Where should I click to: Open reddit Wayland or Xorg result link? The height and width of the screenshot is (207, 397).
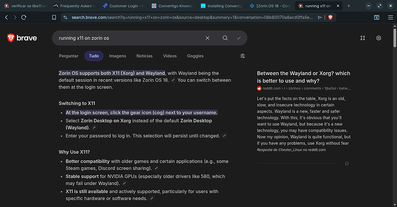[303, 77]
